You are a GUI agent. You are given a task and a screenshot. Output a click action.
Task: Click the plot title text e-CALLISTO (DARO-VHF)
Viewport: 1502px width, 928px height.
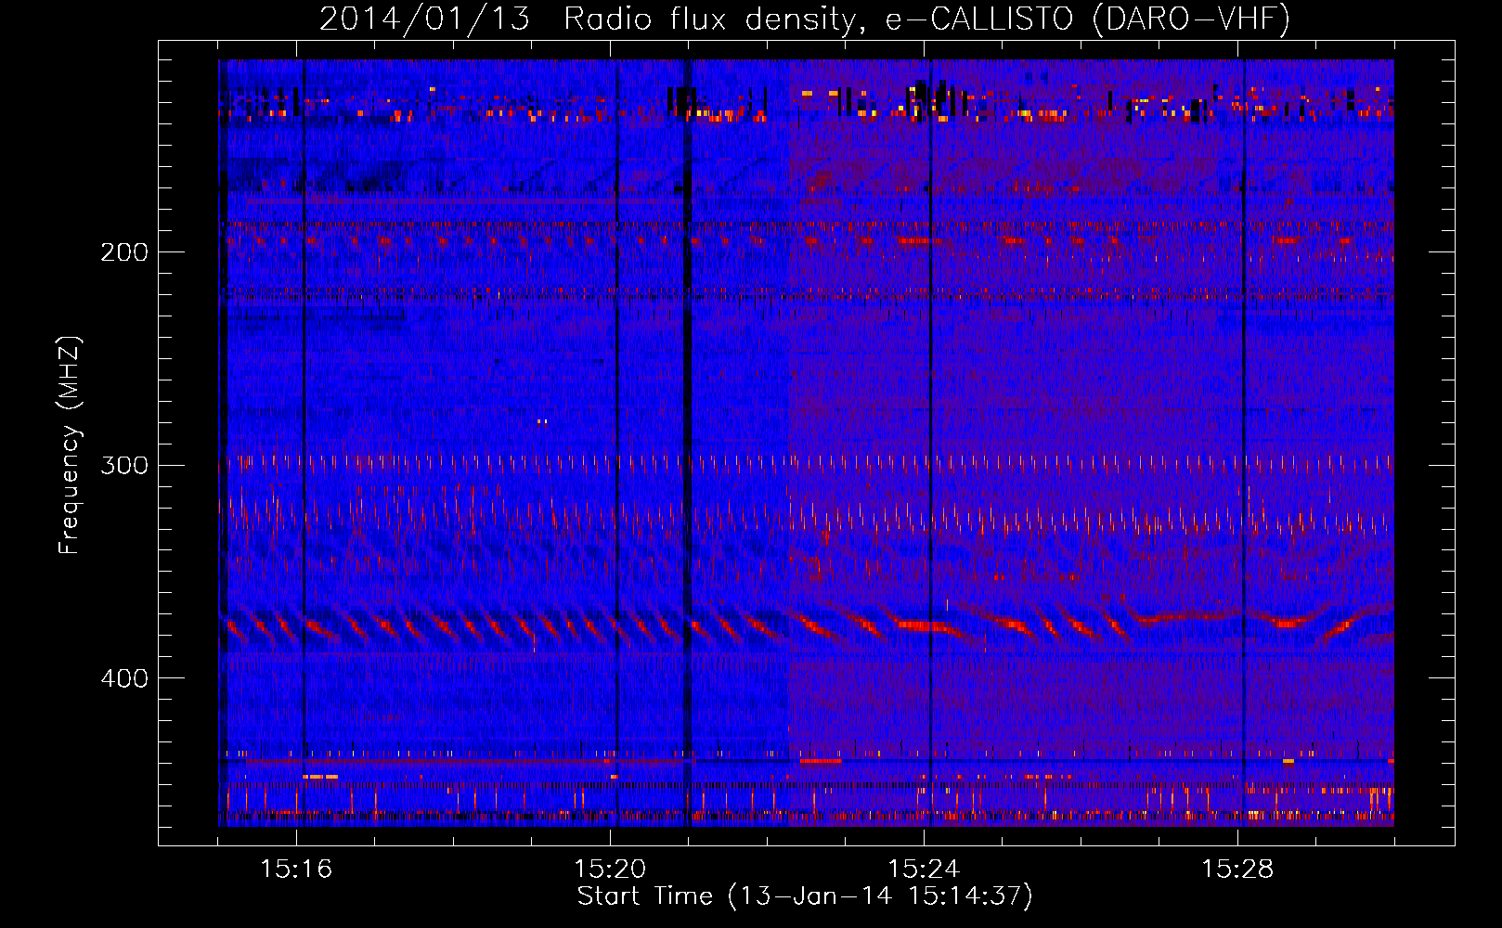click(x=1087, y=19)
